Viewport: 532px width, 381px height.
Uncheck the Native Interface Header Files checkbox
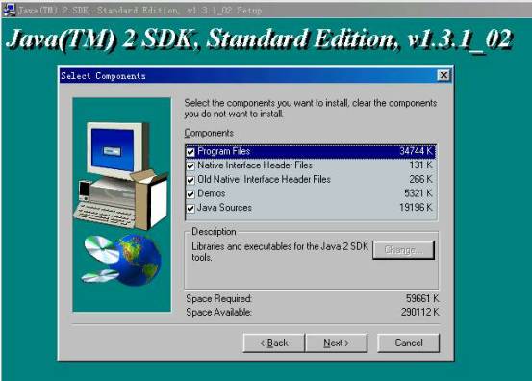190,165
